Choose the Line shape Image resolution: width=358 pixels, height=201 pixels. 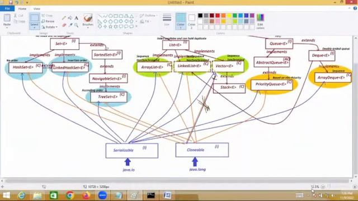click(x=100, y=16)
